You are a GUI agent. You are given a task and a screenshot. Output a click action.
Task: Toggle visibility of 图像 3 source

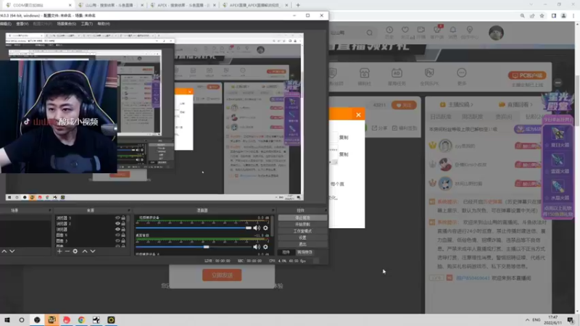pos(117,241)
